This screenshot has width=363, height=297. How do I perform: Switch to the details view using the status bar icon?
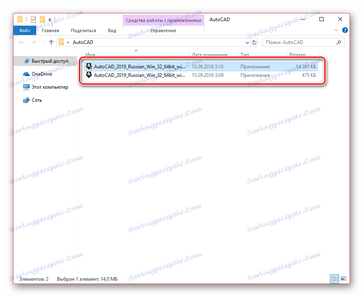click(x=335, y=279)
